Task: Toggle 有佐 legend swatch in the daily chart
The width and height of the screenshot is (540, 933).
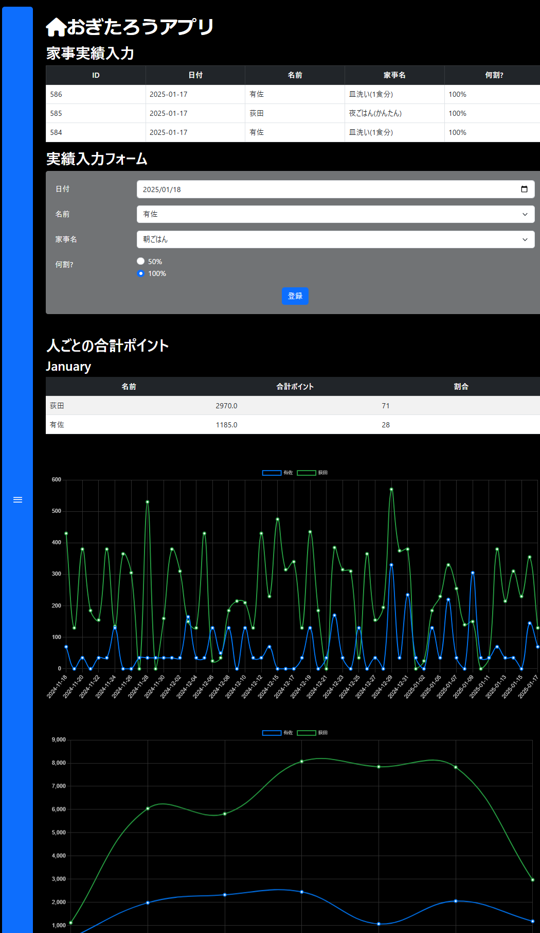Action: point(272,473)
